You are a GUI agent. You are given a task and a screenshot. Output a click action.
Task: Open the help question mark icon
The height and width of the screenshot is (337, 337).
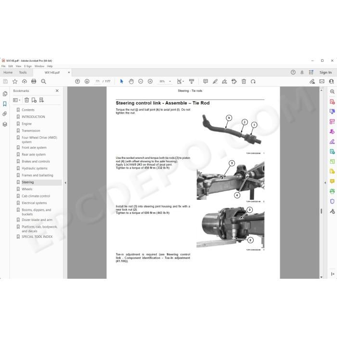(x=293, y=72)
